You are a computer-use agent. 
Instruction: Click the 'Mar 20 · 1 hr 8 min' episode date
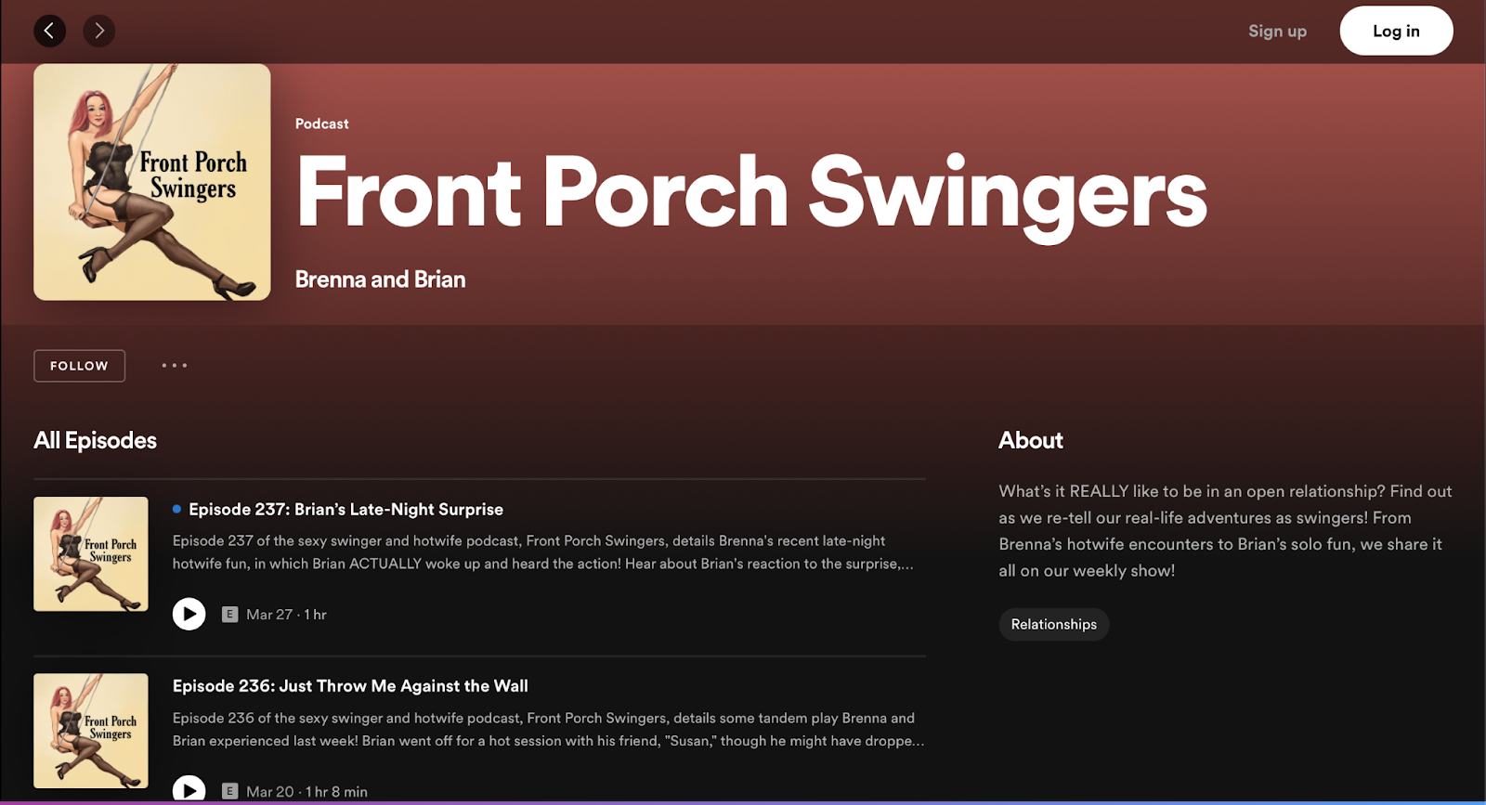click(x=306, y=791)
